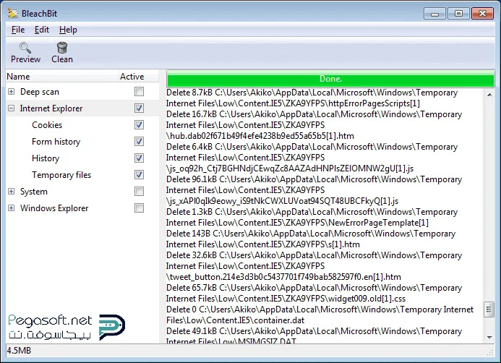Viewport: 501px width, 363px height.
Task: Select the Form history tree item
Action: coord(56,142)
